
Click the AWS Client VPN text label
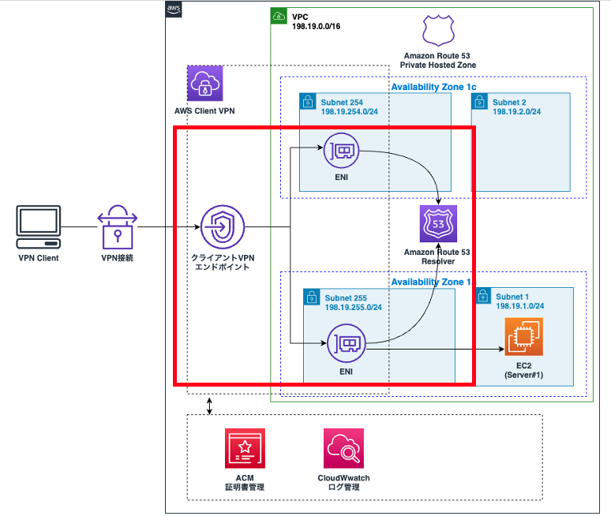(204, 111)
